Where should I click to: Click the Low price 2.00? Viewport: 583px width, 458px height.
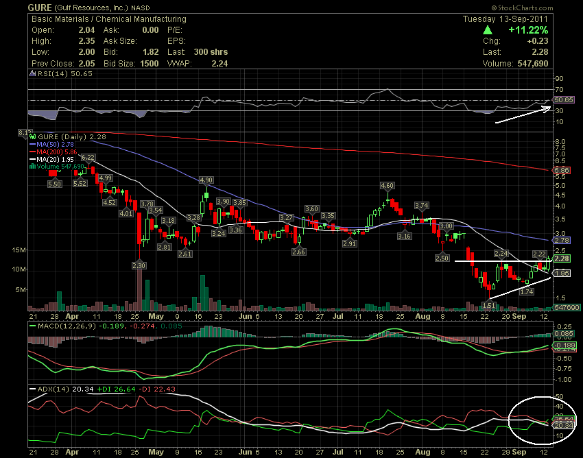click(86, 52)
